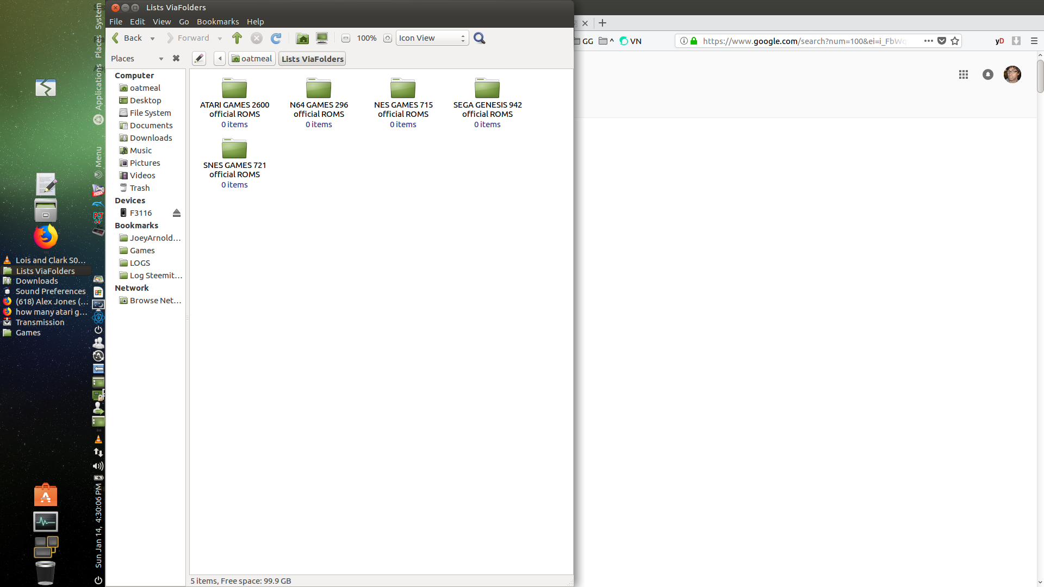The height and width of the screenshot is (587, 1044).
Task: Open a new Firefox tab
Action: pyautogui.click(x=602, y=23)
